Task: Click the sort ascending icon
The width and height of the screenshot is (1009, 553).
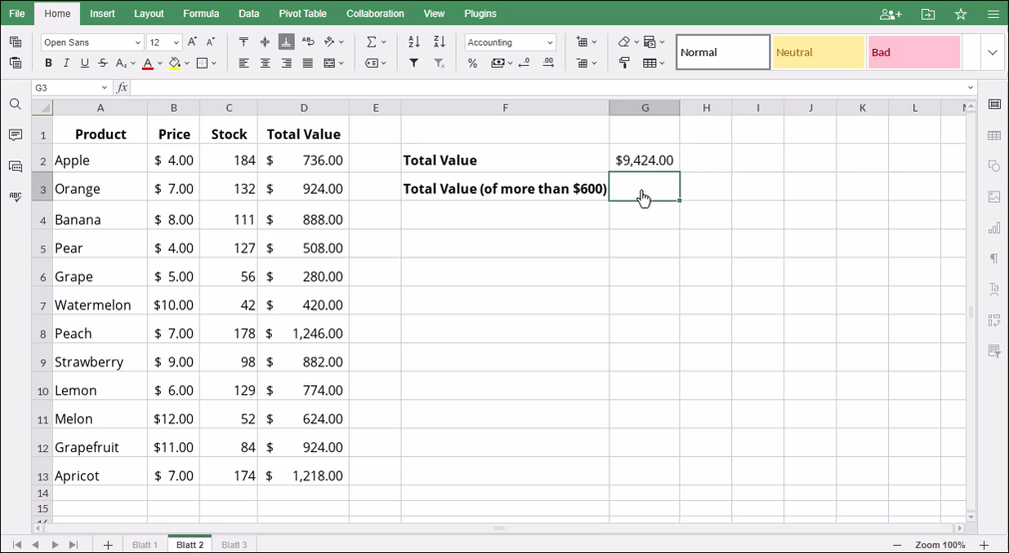Action: pyautogui.click(x=415, y=42)
